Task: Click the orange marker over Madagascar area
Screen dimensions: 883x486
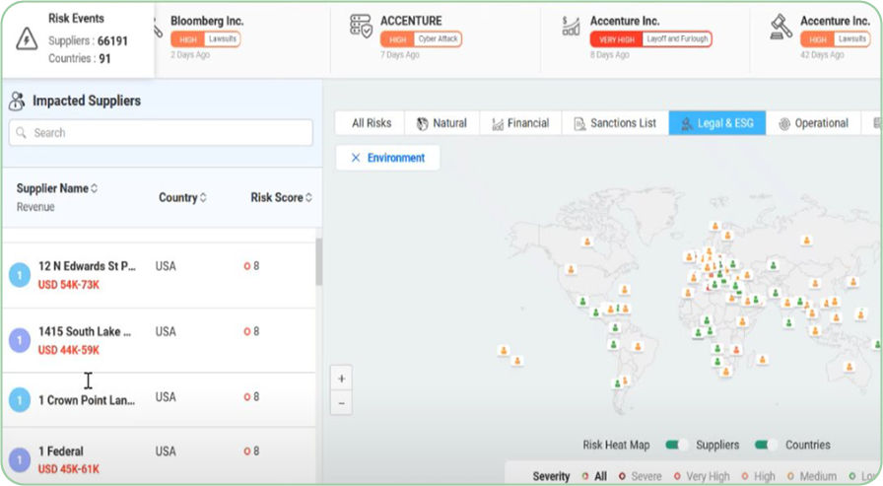Action: (x=763, y=359)
